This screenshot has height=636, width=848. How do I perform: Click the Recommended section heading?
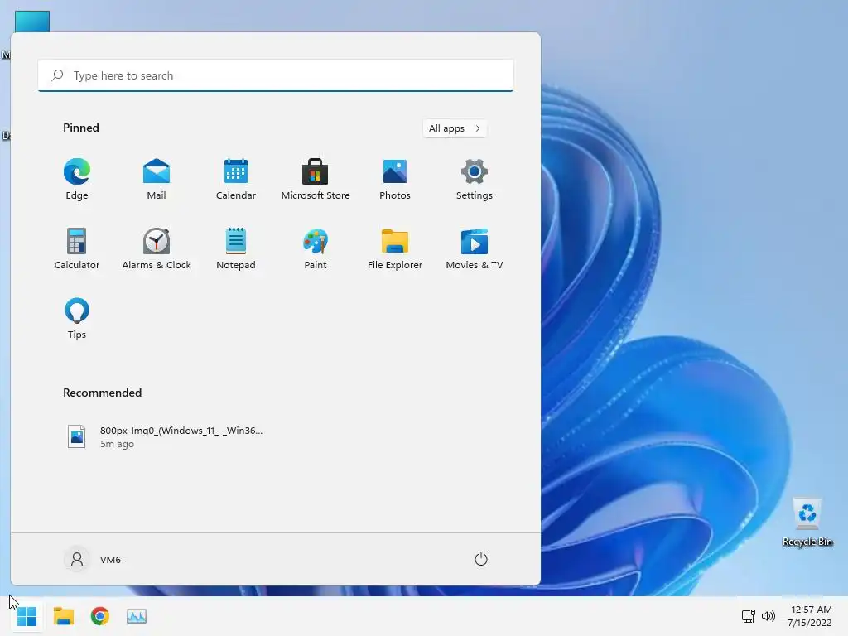coord(102,393)
